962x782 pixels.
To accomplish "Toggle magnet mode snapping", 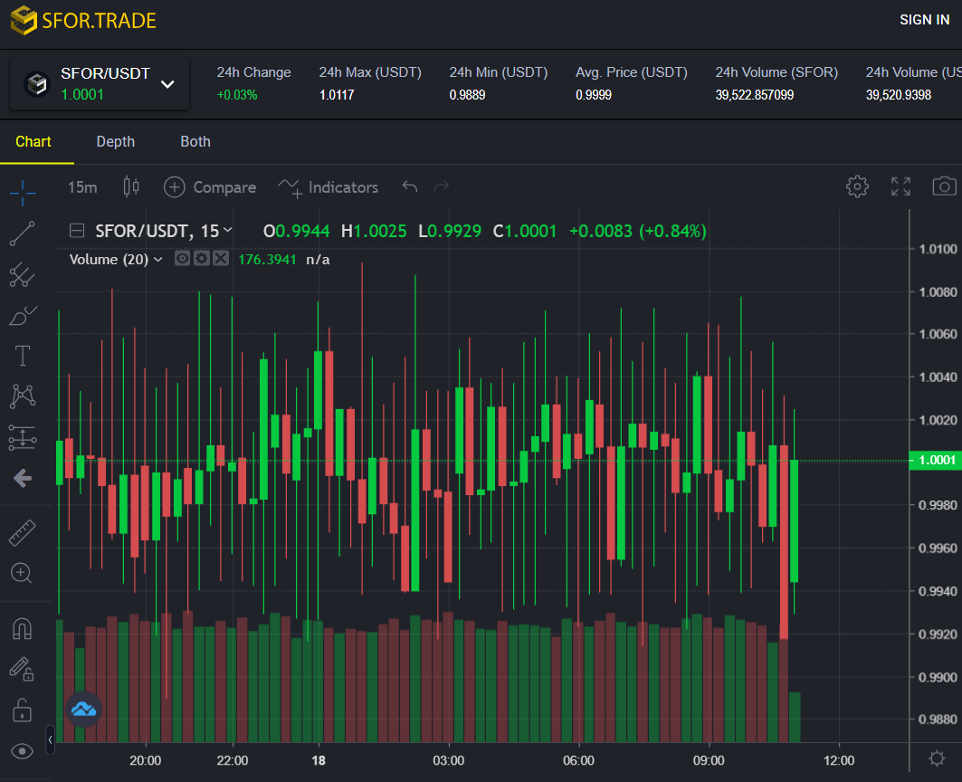I will coord(22,628).
